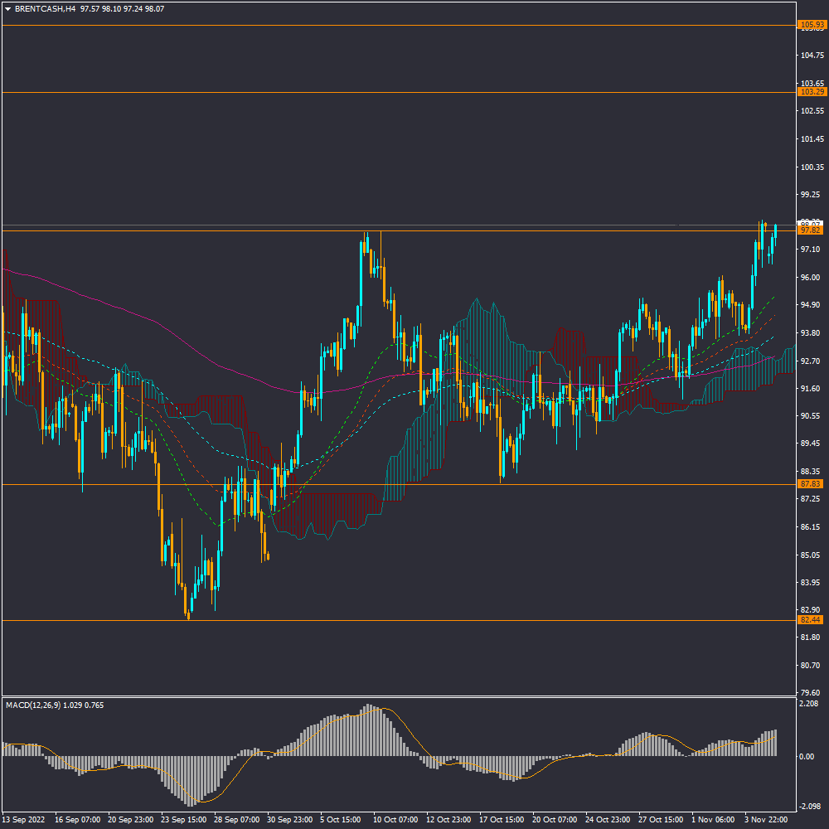Select the 103.29 orange price label
This screenshot has height=829, width=829.
point(810,92)
